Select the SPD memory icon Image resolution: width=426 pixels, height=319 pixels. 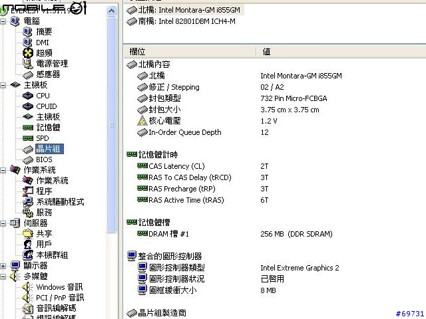[x=28, y=138]
